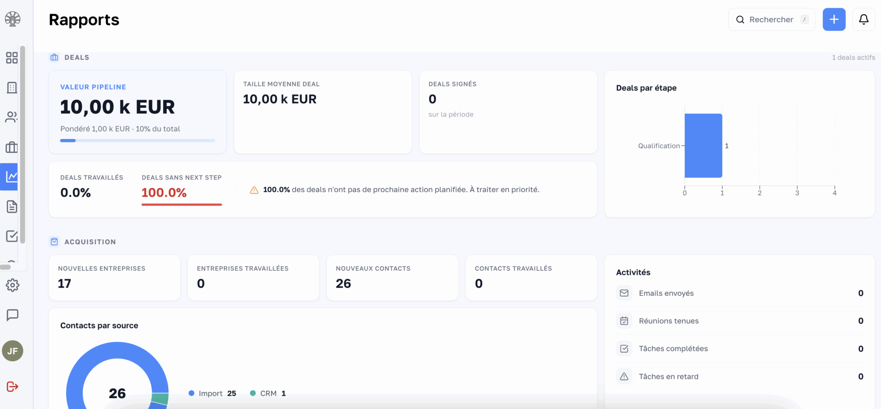Open the chat message icon in sidebar

coord(12,315)
